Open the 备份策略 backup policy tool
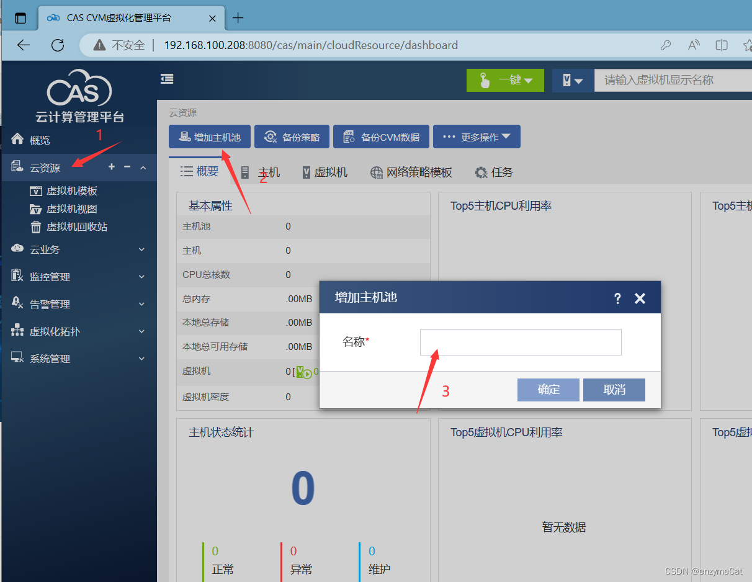This screenshot has height=582, width=752. [292, 137]
